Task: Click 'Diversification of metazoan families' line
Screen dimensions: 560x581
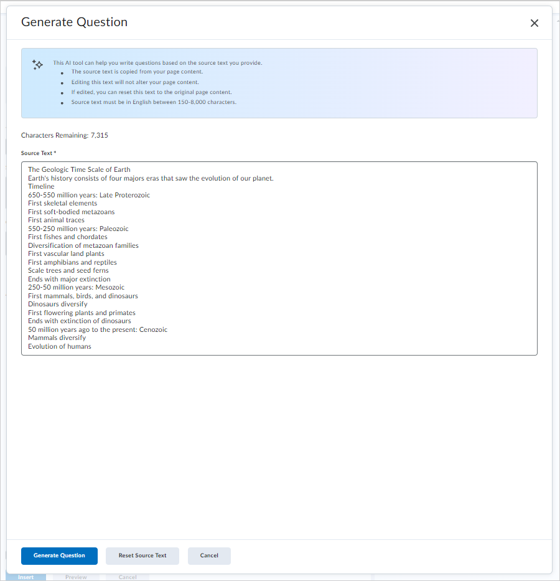Action: [83, 245]
